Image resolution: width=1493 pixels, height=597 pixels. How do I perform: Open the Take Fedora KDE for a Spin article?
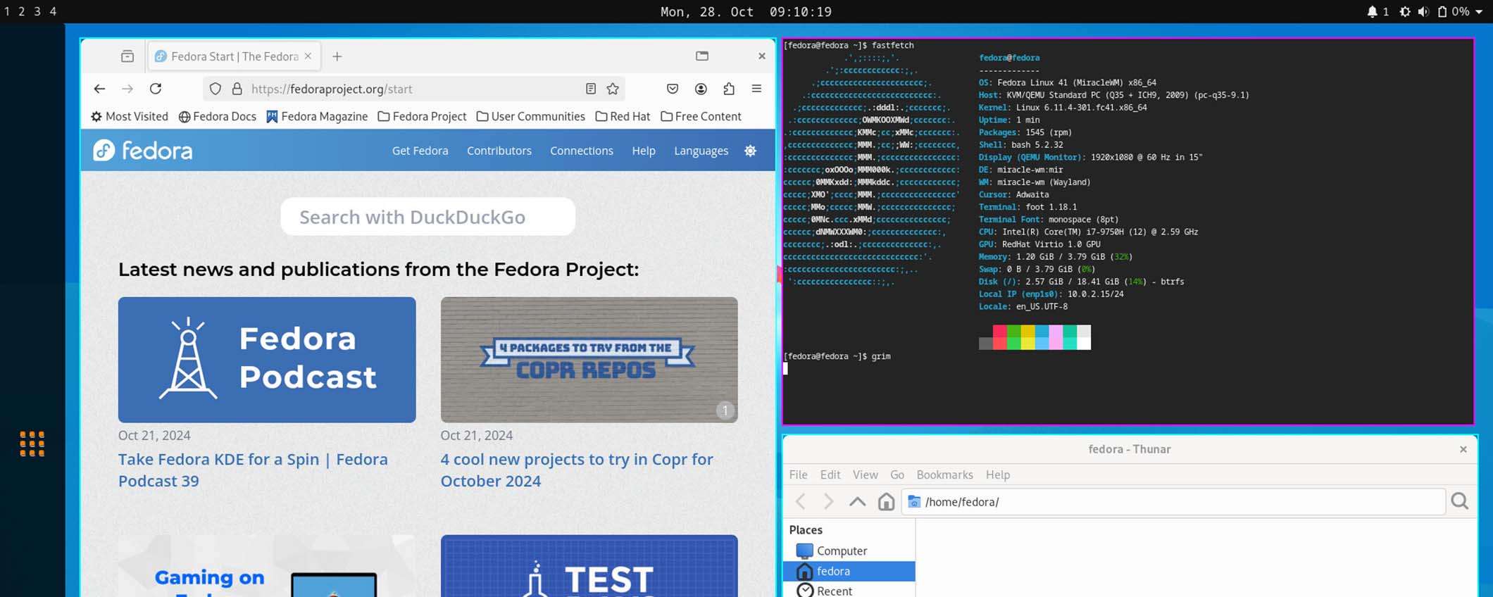coord(253,470)
